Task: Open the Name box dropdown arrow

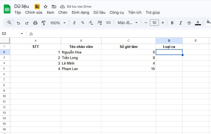Action: point(22,34)
